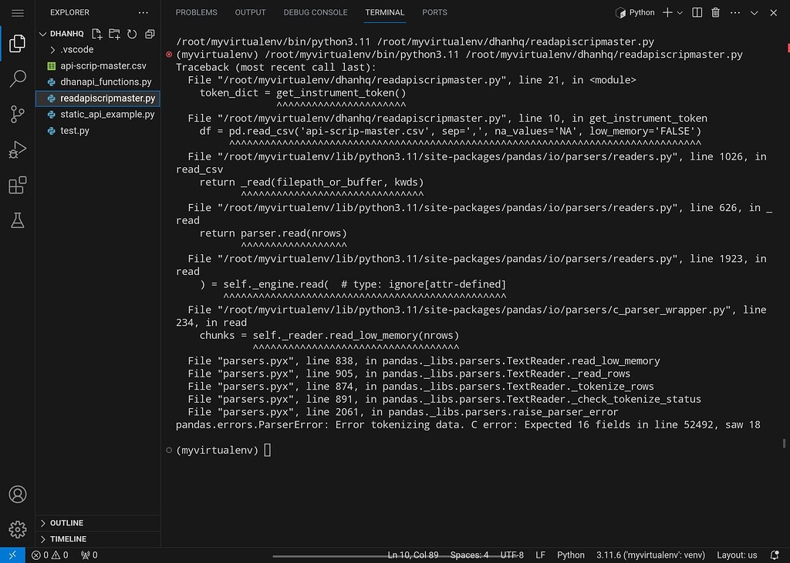The image size is (790, 563).
Task: Click New Folder icon in DHANHQ header
Action: (x=114, y=34)
